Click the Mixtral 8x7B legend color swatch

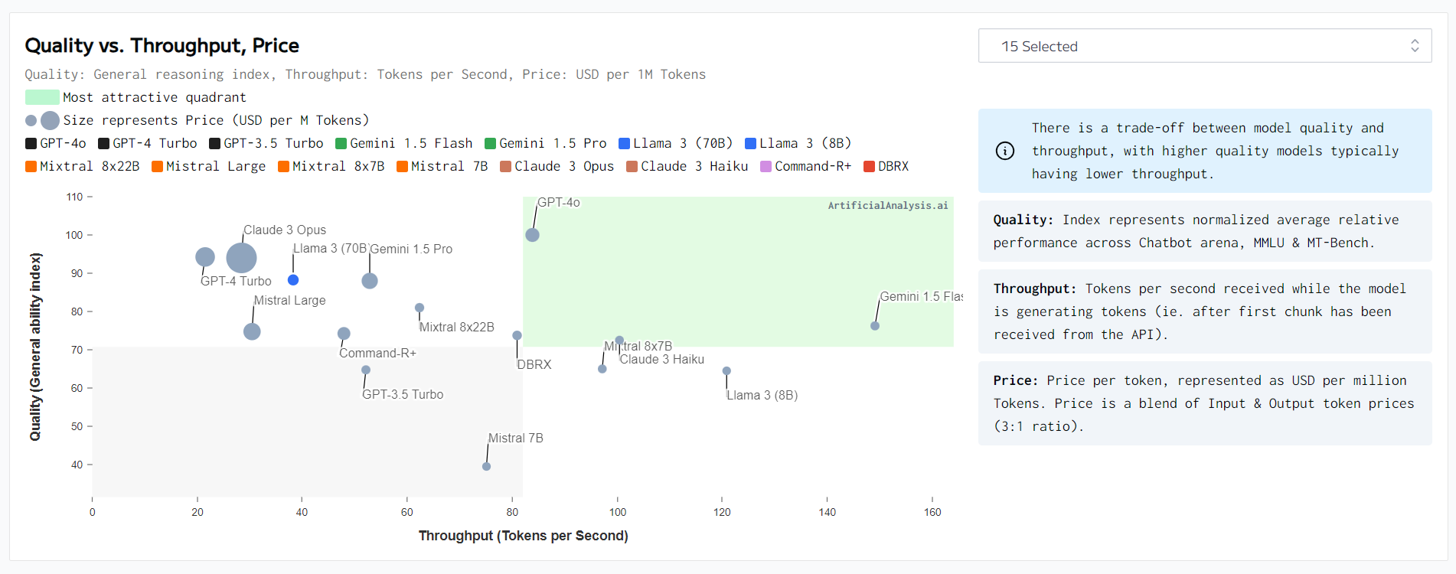tap(283, 166)
